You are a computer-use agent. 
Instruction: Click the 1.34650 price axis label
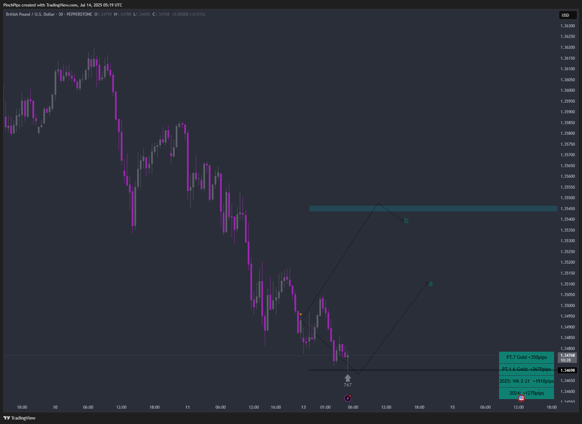click(568, 381)
